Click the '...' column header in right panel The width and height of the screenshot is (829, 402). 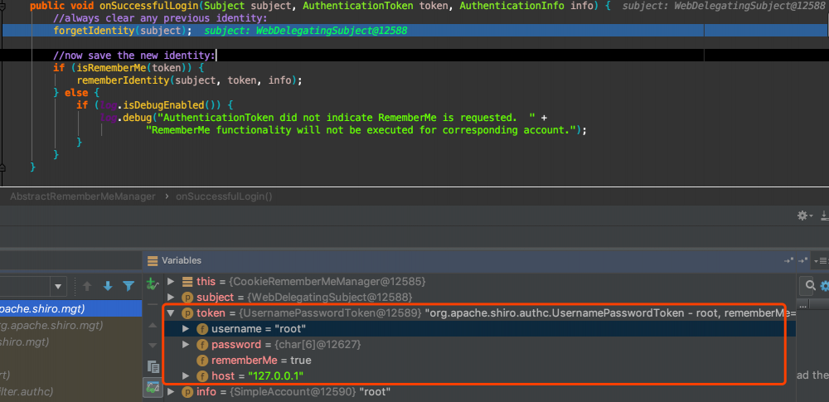tap(802, 305)
